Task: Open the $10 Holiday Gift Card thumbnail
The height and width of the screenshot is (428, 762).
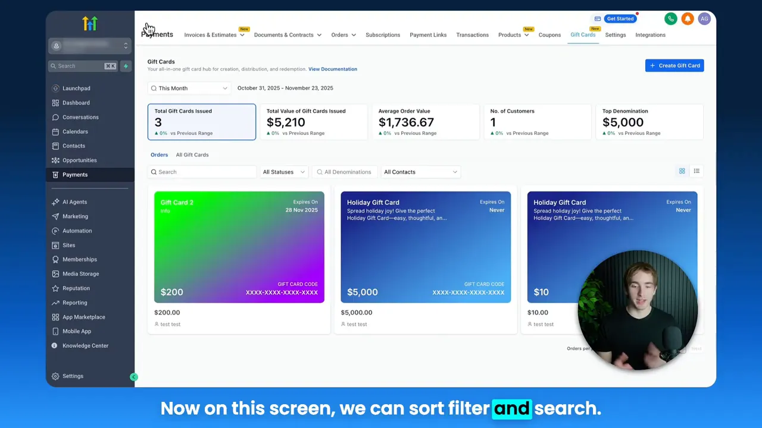Action: (612, 247)
